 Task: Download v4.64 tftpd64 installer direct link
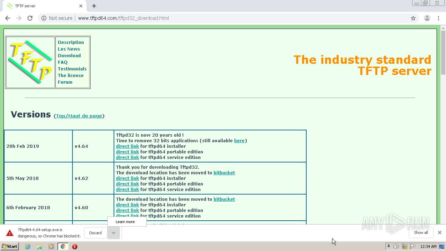point(128,146)
